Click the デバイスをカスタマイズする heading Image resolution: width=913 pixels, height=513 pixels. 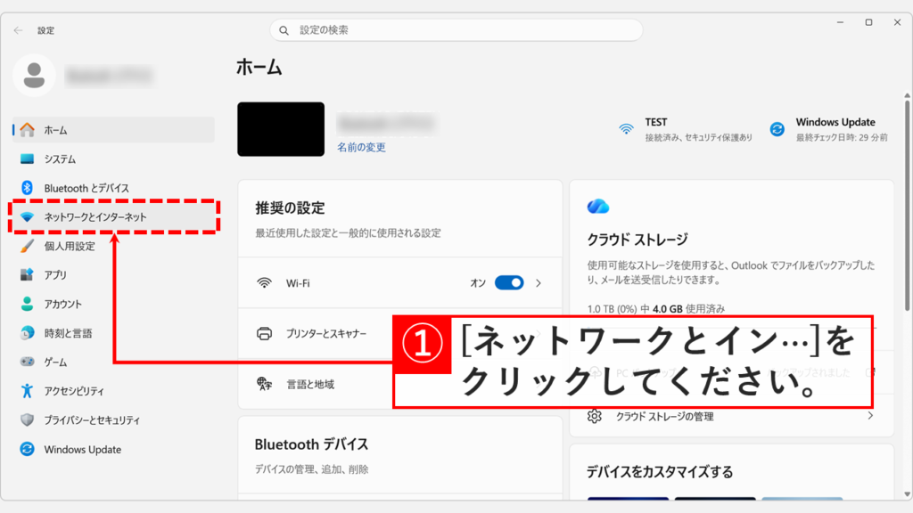pyautogui.click(x=659, y=472)
